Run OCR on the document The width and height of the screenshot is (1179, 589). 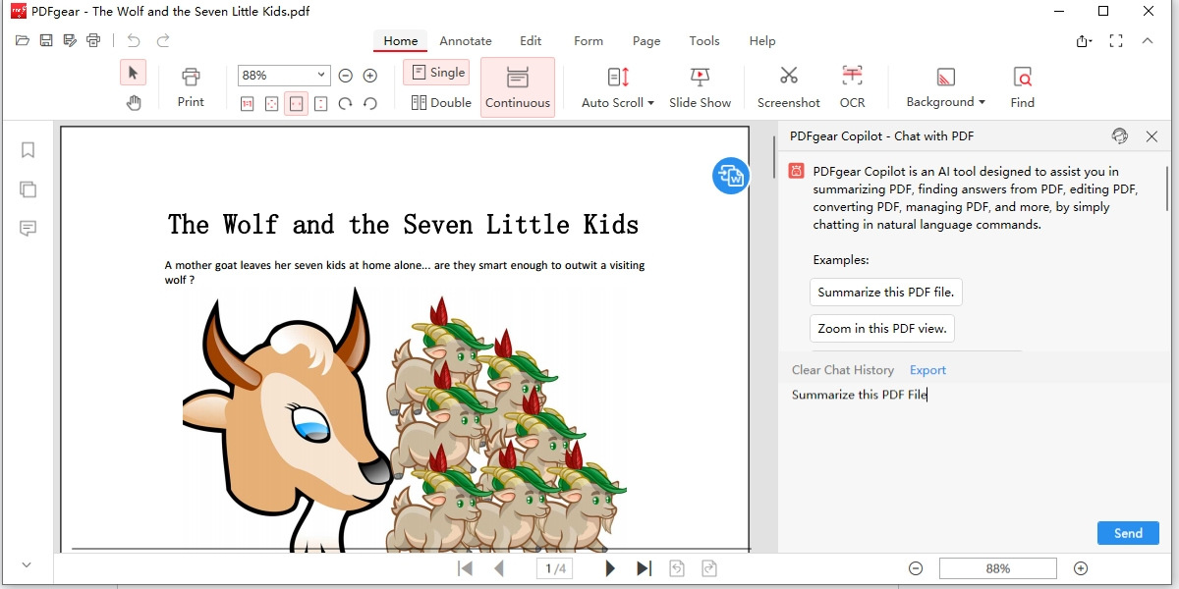pos(852,86)
